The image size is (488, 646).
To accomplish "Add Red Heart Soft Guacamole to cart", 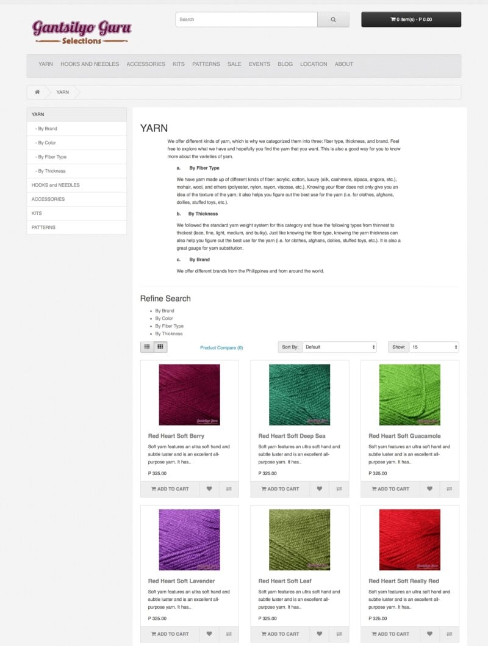I will [x=390, y=489].
